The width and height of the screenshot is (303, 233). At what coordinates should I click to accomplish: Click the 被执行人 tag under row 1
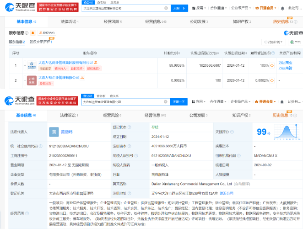pyautogui.click(x=61, y=69)
